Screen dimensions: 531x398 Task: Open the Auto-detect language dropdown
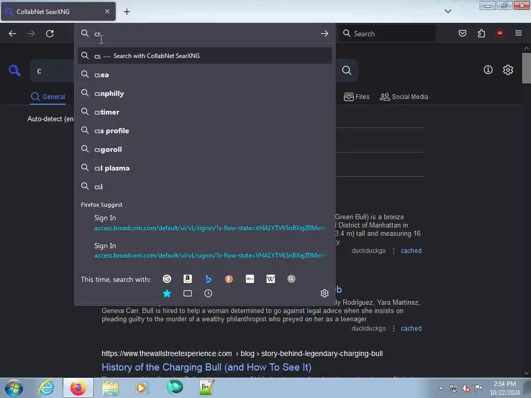51,119
